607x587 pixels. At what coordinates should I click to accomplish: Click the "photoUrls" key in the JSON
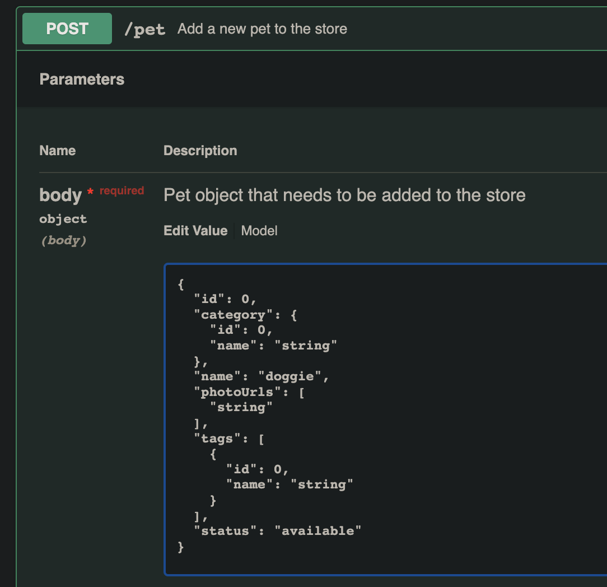coord(240,392)
